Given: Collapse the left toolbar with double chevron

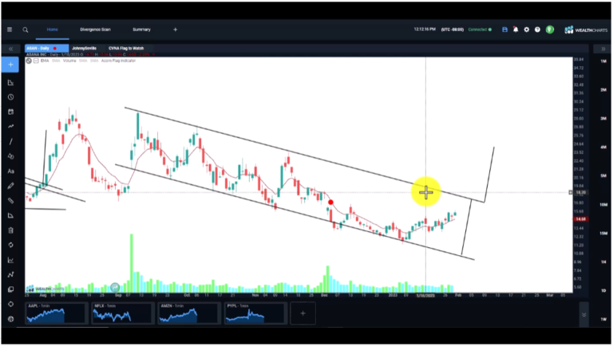Looking at the screenshot, I should (x=10, y=49).
